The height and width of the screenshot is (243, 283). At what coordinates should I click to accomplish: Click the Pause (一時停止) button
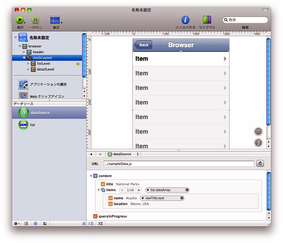(36, 20)
